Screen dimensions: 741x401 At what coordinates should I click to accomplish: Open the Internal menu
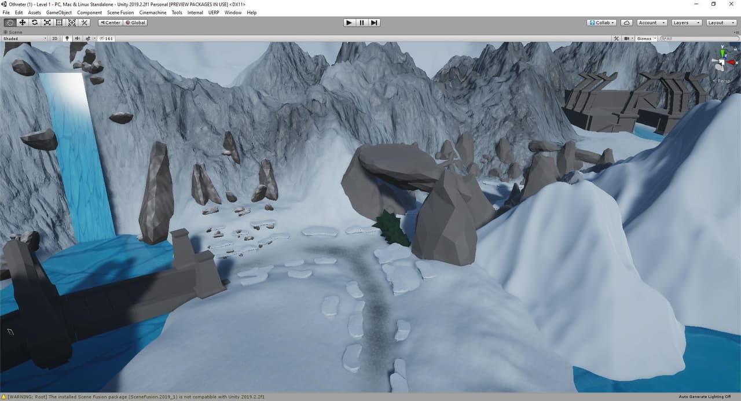[195, 12]
